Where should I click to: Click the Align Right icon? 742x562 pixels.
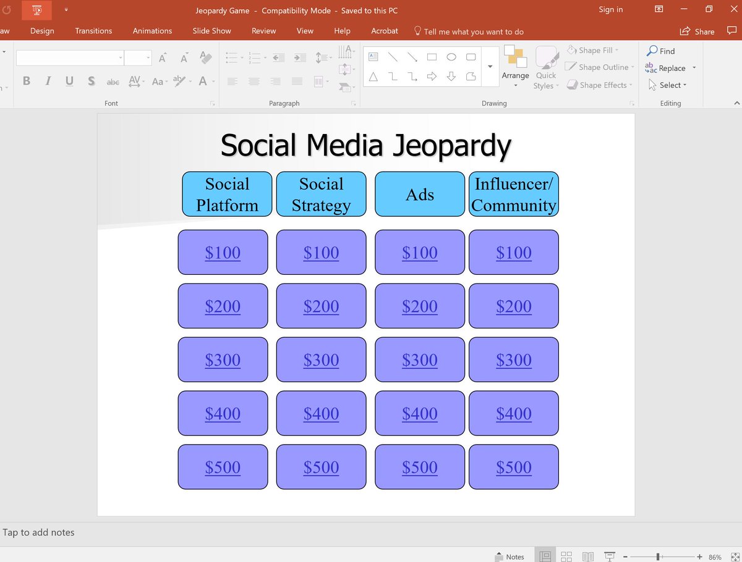coord(275,82)
